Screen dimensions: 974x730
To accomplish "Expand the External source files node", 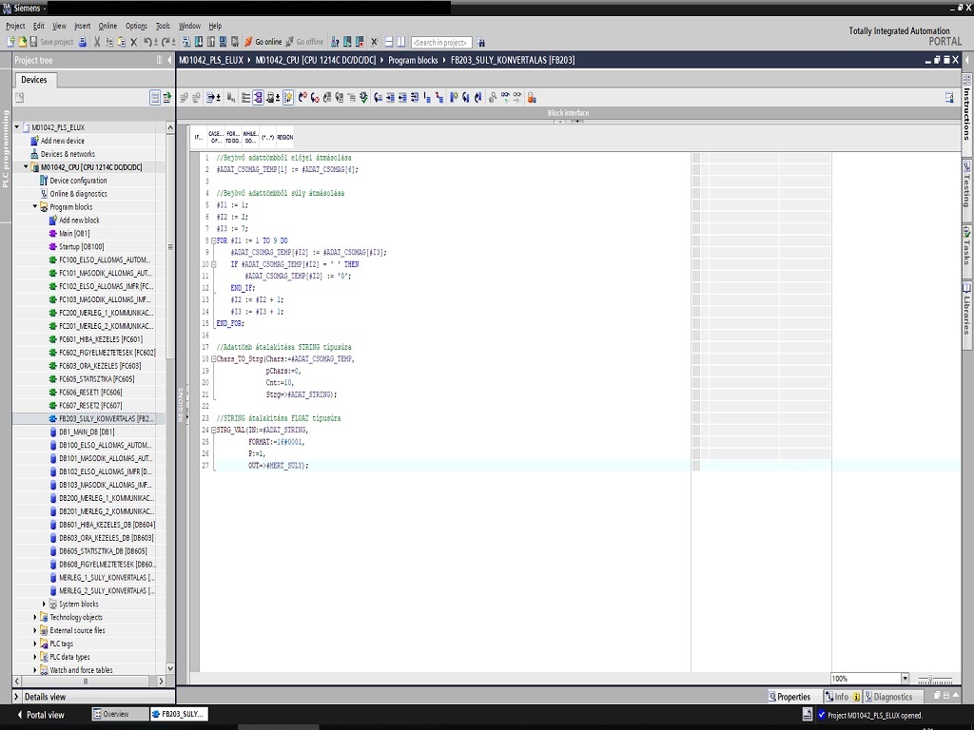I will [x=35, y=631].
